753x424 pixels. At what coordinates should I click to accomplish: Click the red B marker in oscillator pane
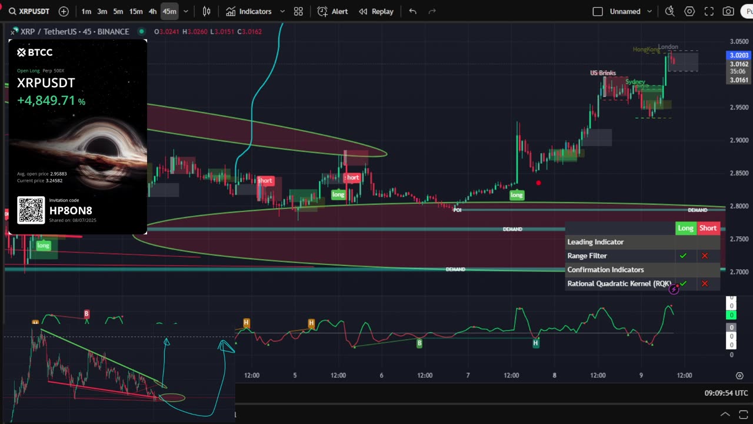point(86,314)
